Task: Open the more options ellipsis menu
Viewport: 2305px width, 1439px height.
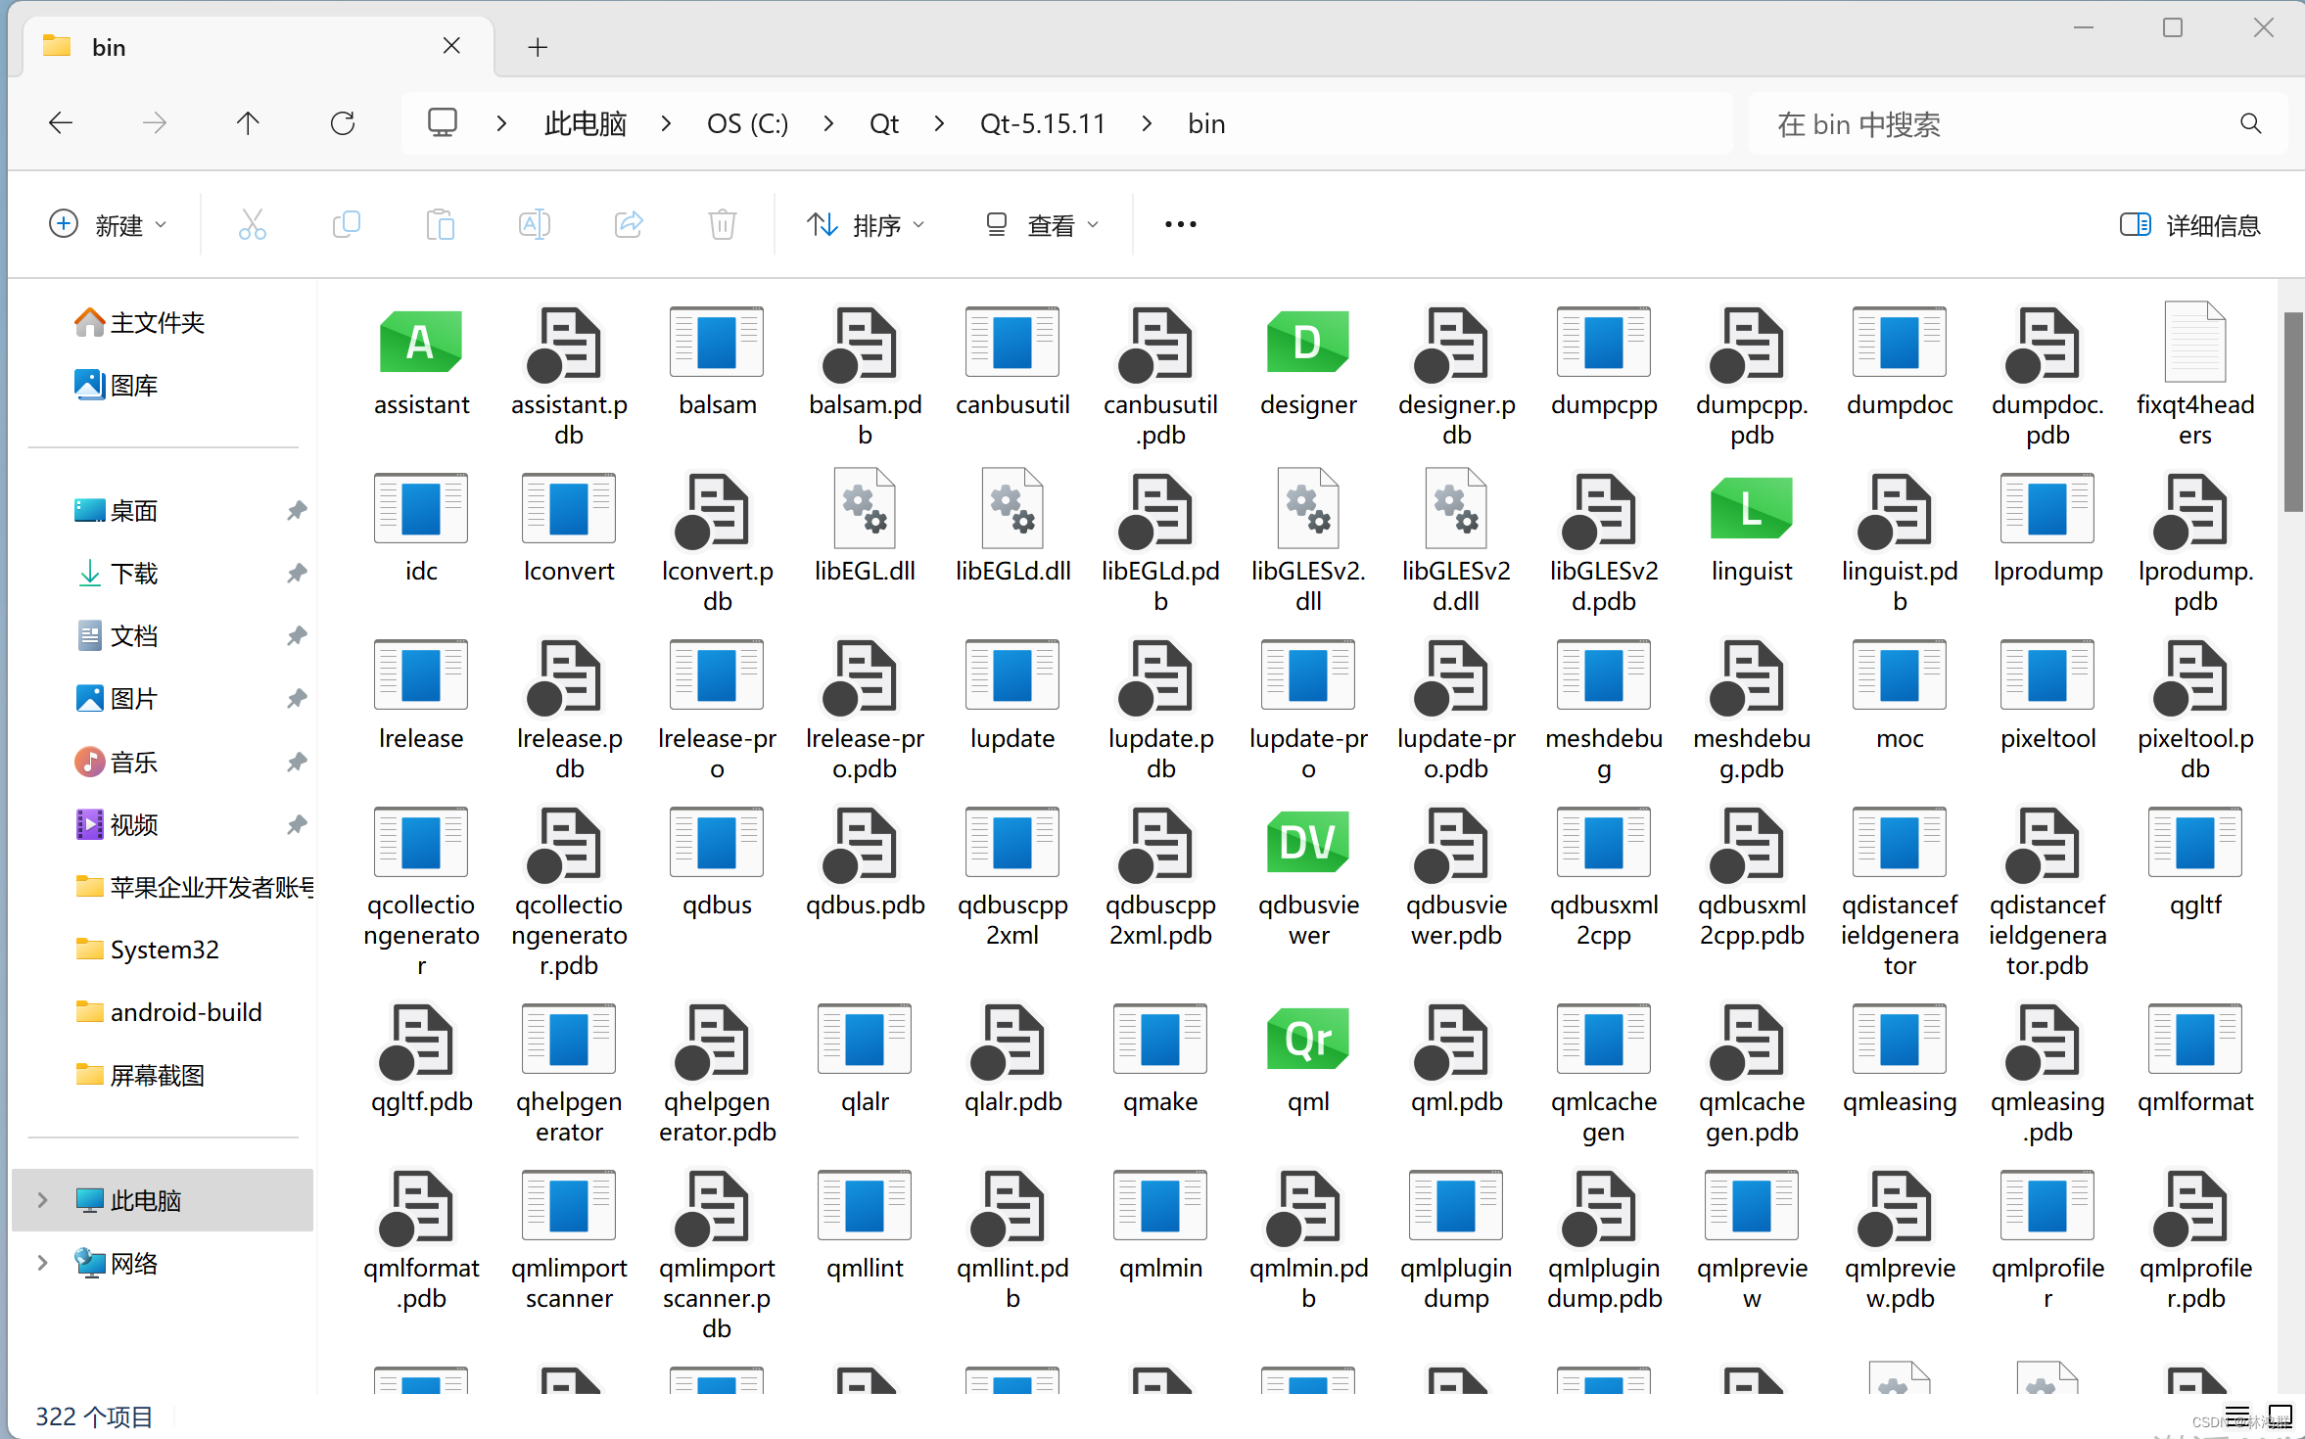Action: (x=1180, y=225)
